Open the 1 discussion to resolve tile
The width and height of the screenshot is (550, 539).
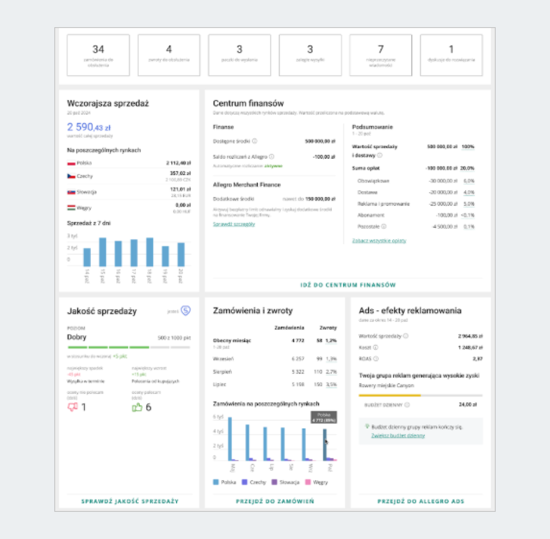(x=451, y=55)
